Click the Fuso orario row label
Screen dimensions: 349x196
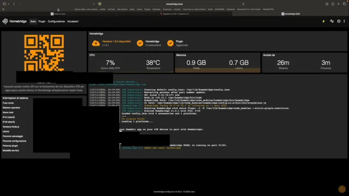(x=8, y=103)
